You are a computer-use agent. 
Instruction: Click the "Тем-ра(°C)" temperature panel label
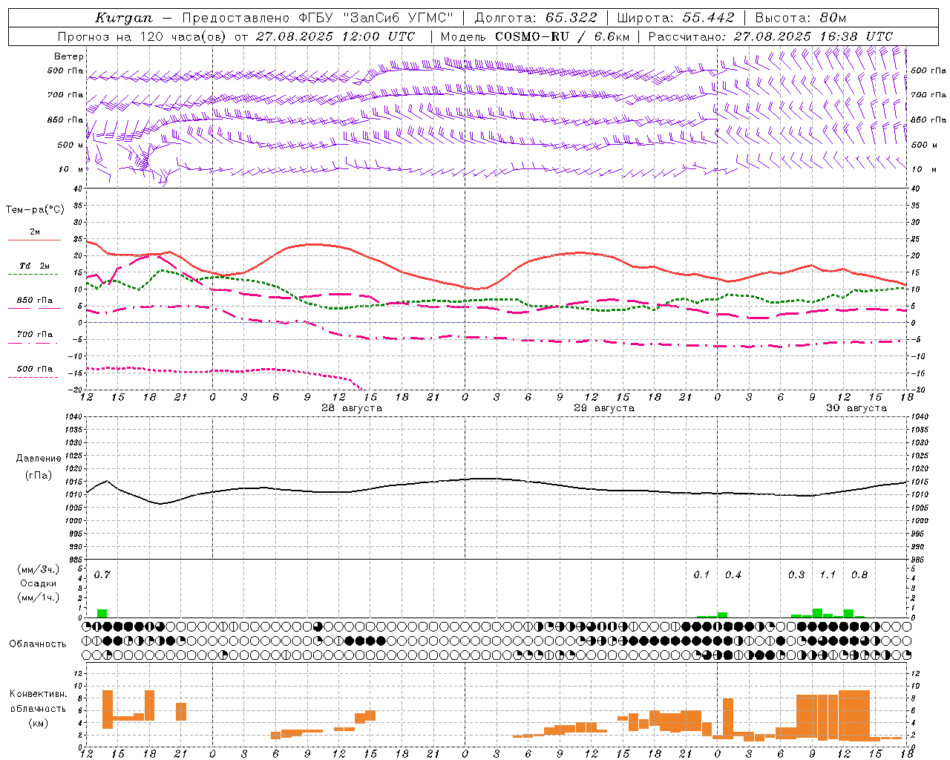pos(35,210)
